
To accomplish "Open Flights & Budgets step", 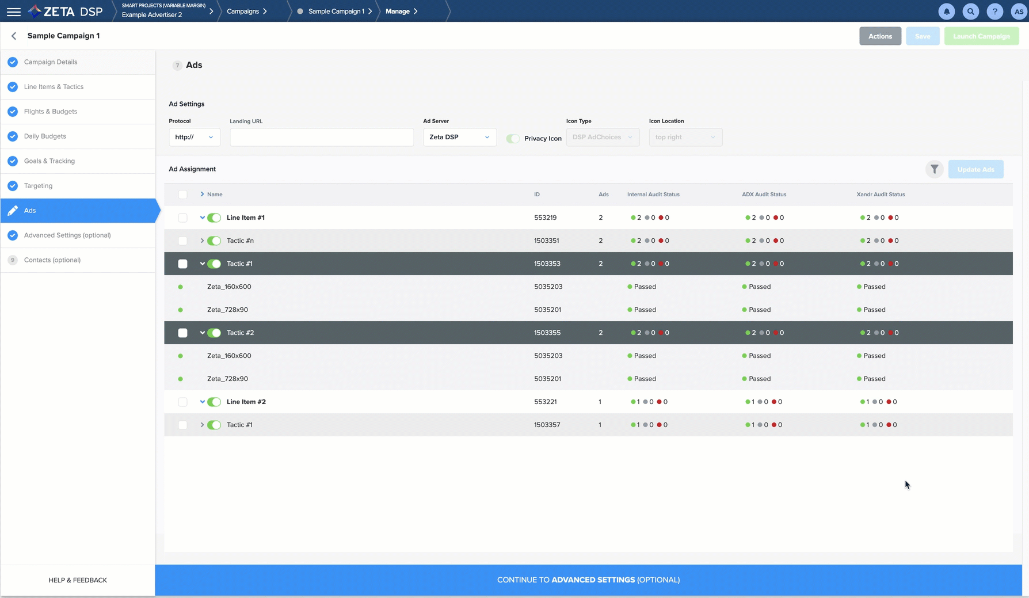I will [x=51, y=112].
